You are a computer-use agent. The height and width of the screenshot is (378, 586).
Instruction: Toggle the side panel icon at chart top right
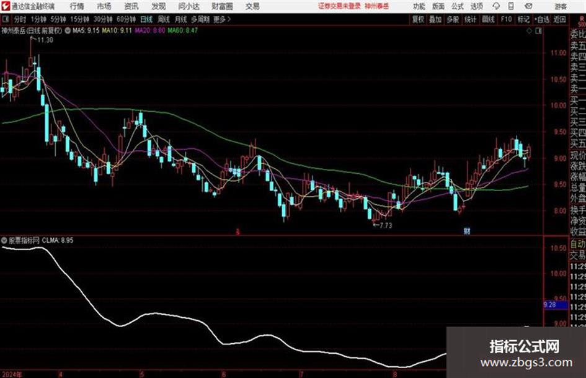(538, 31)
